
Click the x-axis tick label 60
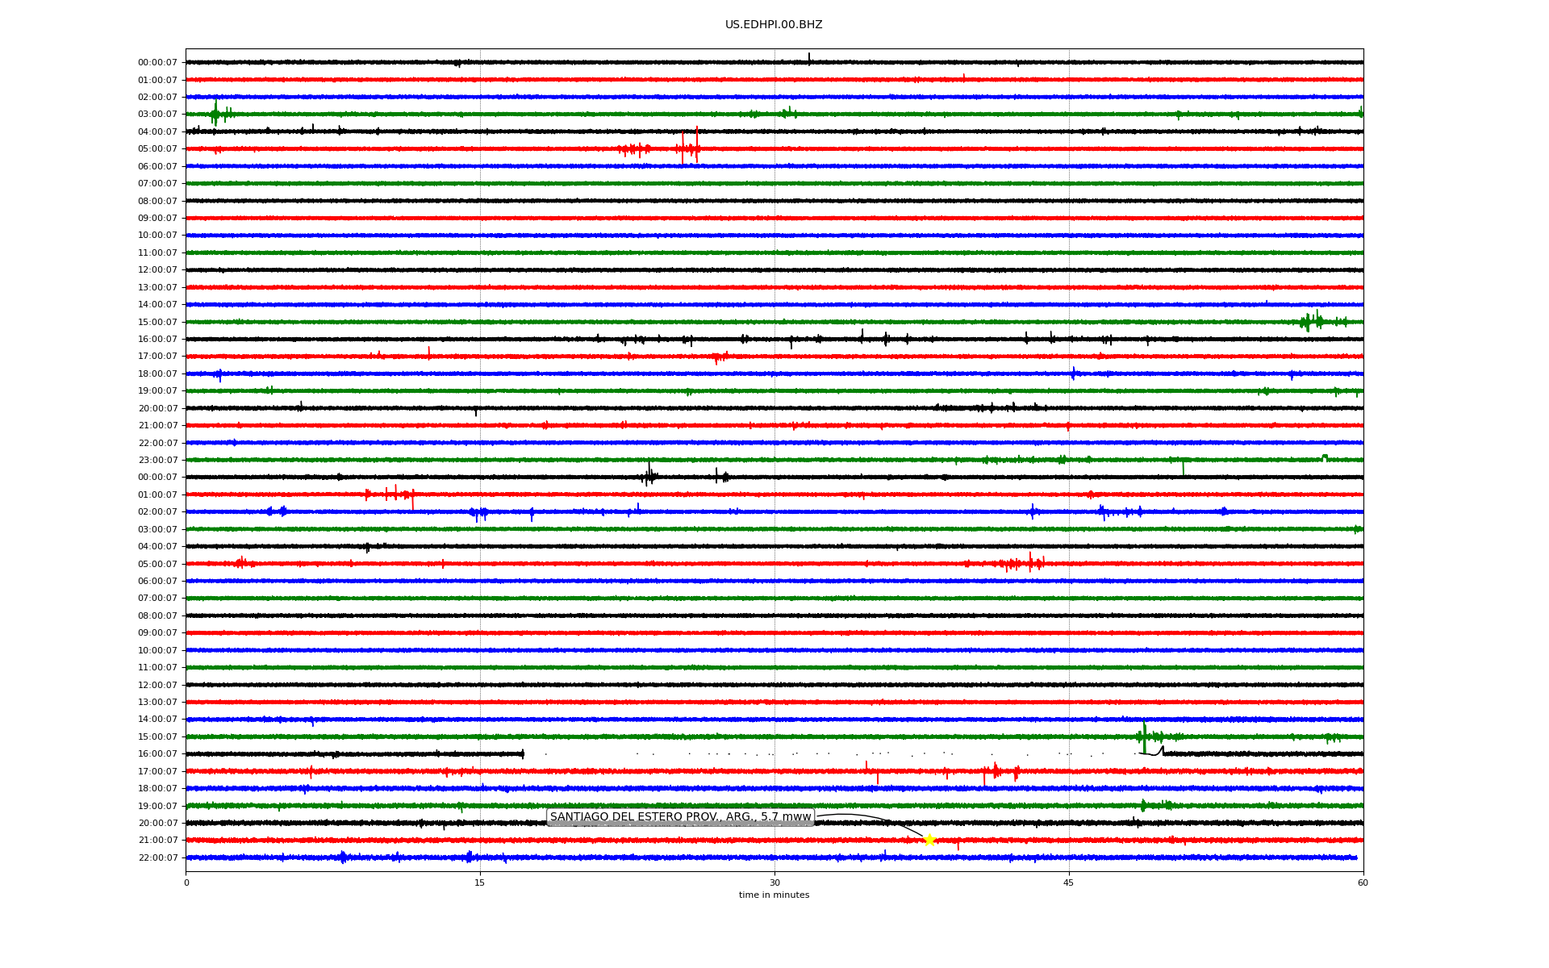pyautogui.click(x=1363, y=882)
